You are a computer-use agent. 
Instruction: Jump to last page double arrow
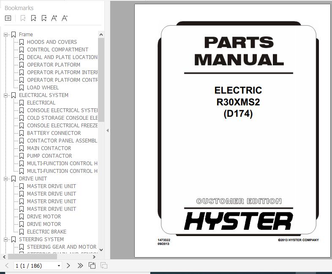pos(80,266)
